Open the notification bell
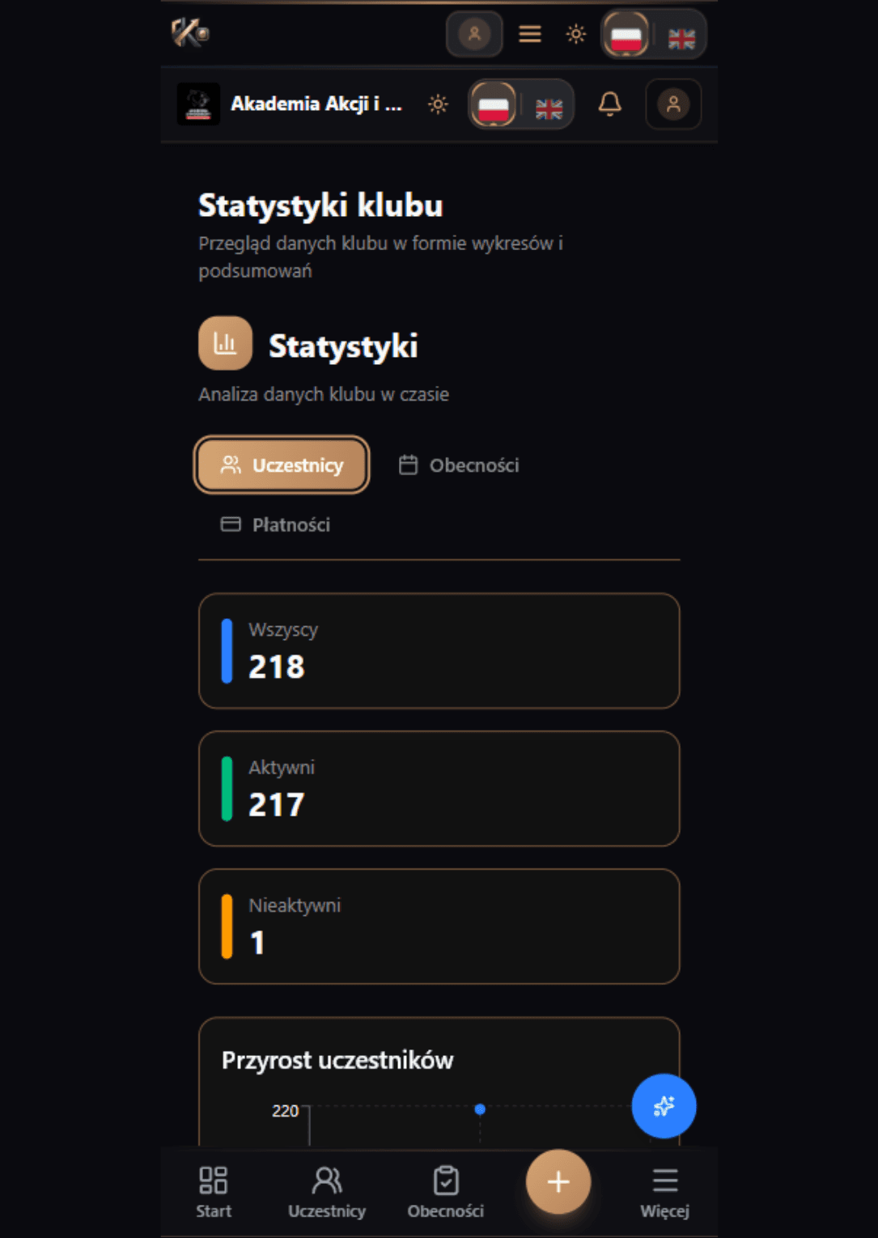 pos(610,104)
